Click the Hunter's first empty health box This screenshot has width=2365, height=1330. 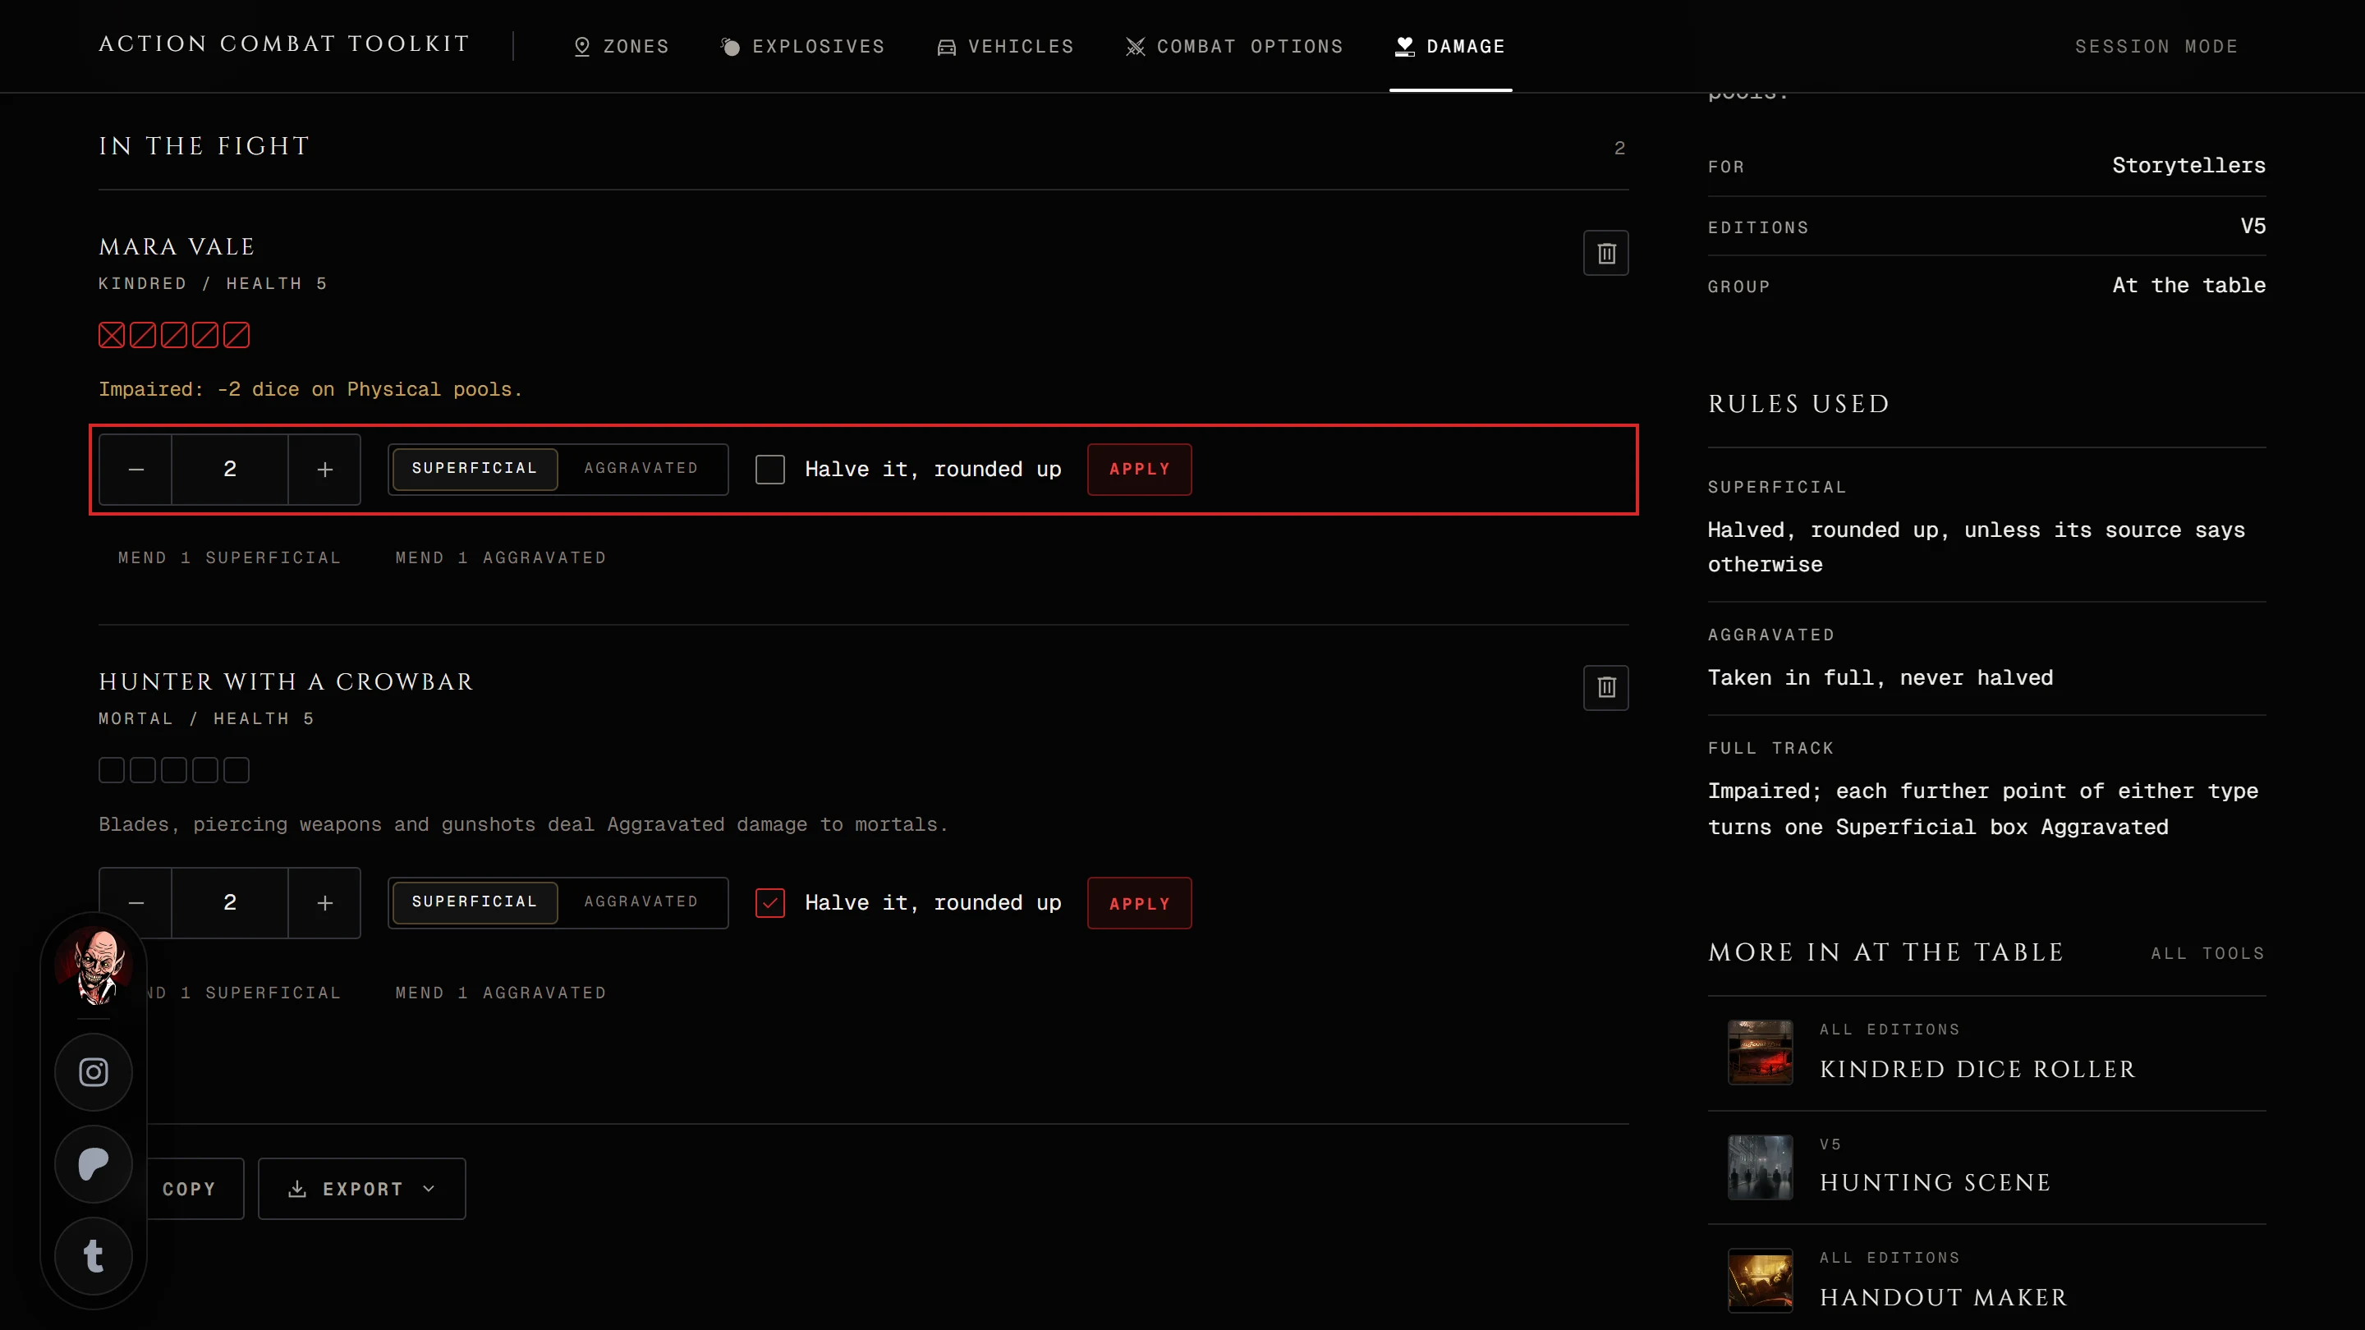coord(111,770)
